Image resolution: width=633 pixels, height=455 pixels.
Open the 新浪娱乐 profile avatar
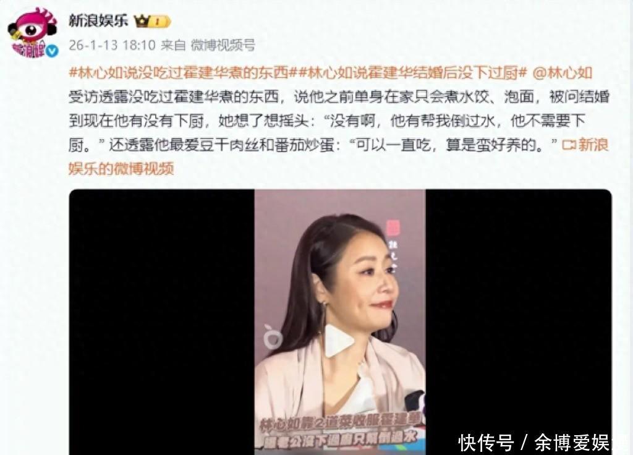pos(33,32)
